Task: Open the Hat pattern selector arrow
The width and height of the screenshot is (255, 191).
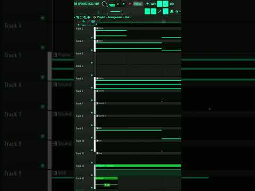Action: 131,18
